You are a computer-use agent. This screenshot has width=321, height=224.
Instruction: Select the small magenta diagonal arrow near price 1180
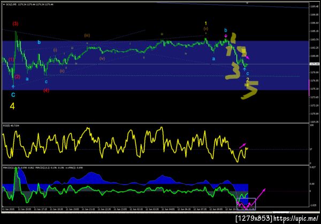[247, 57]
